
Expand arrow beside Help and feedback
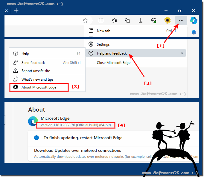point(182,53)
